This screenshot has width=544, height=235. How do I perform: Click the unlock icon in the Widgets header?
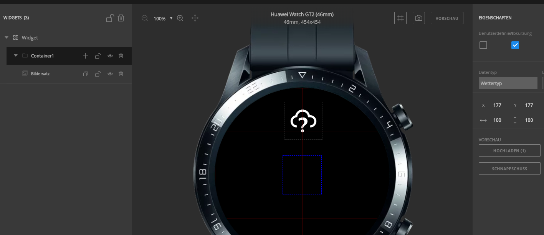(110, 18)
